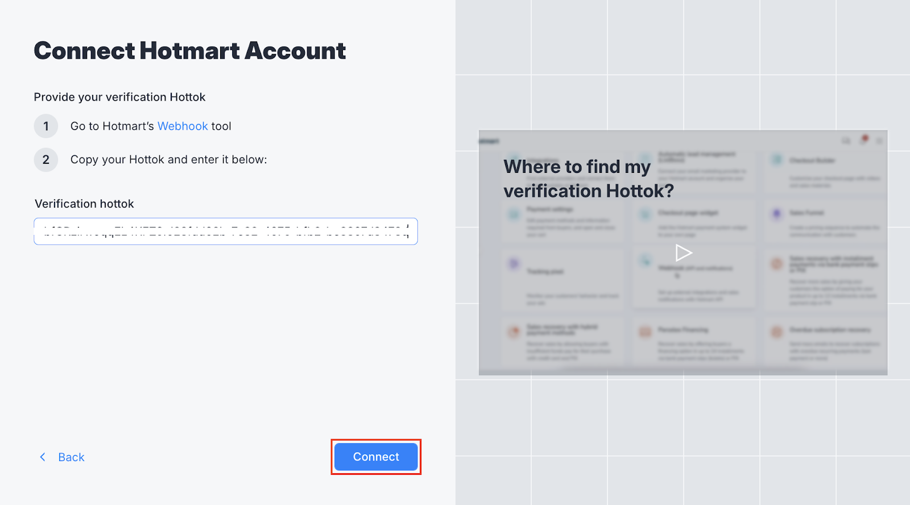Screen dimensions: 910x505
Task: Go back using the Back link
Action: [x=71, y=457]
